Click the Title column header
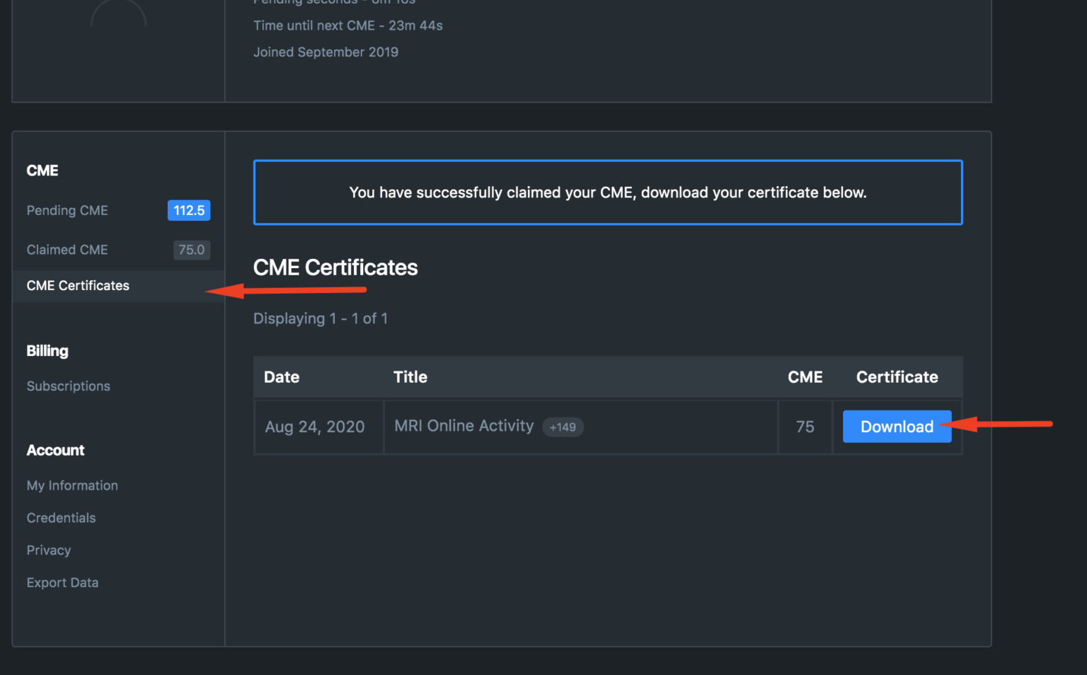Image resolution: width=1087 pixels, height=675 pixels. point(410,377)
